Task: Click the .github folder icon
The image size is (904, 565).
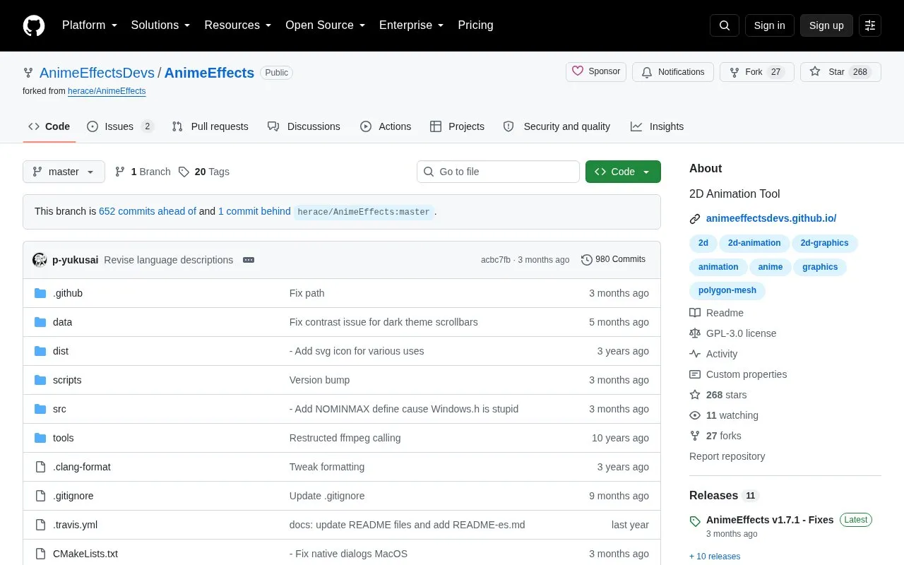Action: pos(40,293)
